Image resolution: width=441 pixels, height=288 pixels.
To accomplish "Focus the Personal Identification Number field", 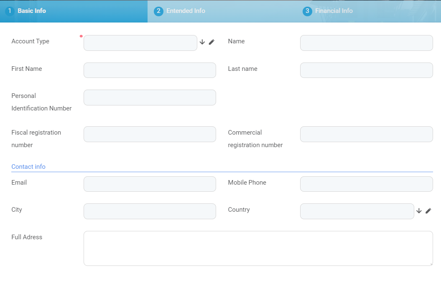I will point(150,98).
